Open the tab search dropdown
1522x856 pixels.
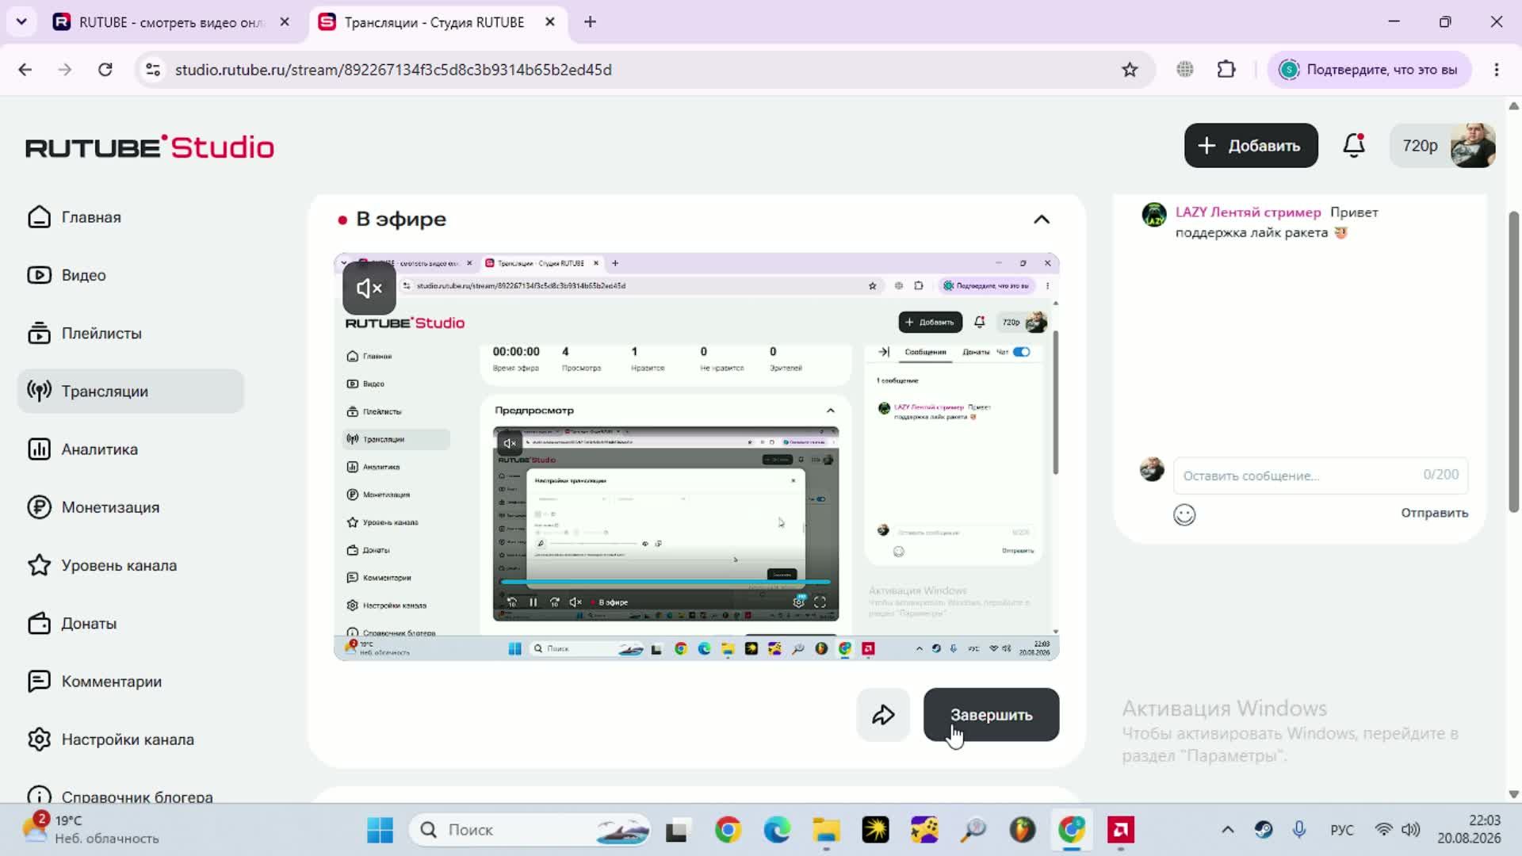point(21,22)
